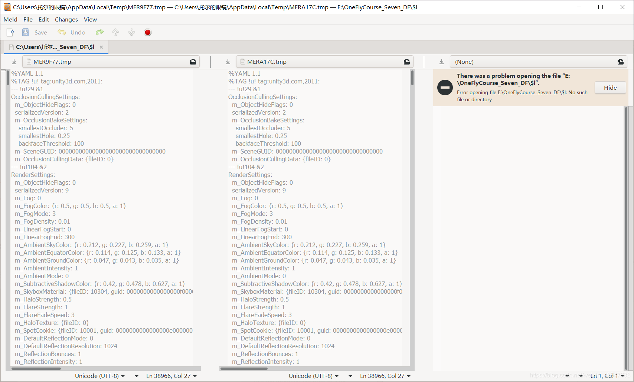Open the Changes menu
Image resolution: width=634 pixels, height=382 pixels.
tap(66, 20)
